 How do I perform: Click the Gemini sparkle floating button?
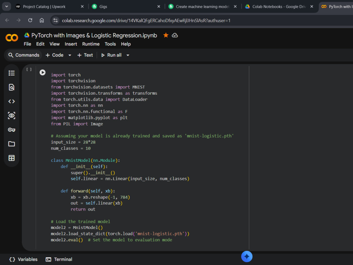(x=247, y=257)
